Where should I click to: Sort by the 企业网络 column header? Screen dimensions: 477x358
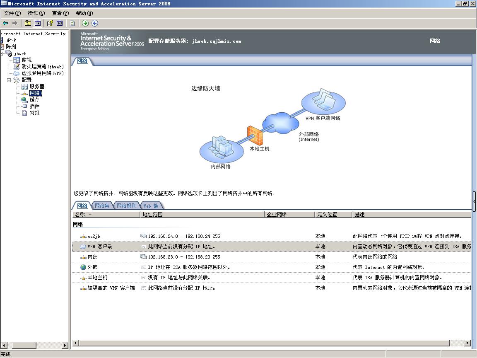click(289, 215)
